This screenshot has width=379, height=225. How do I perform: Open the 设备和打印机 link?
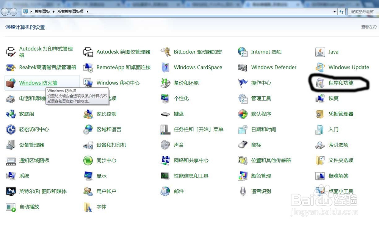pos(111,145)
